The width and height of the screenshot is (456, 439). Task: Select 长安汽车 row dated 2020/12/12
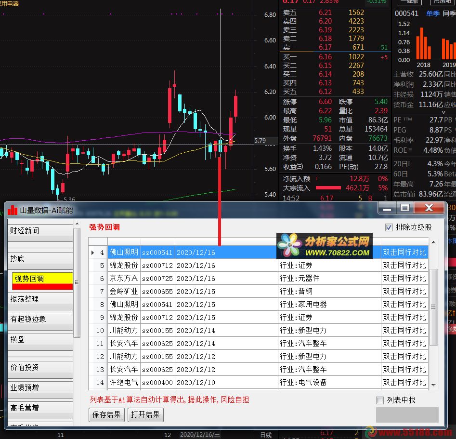point(258,369)
